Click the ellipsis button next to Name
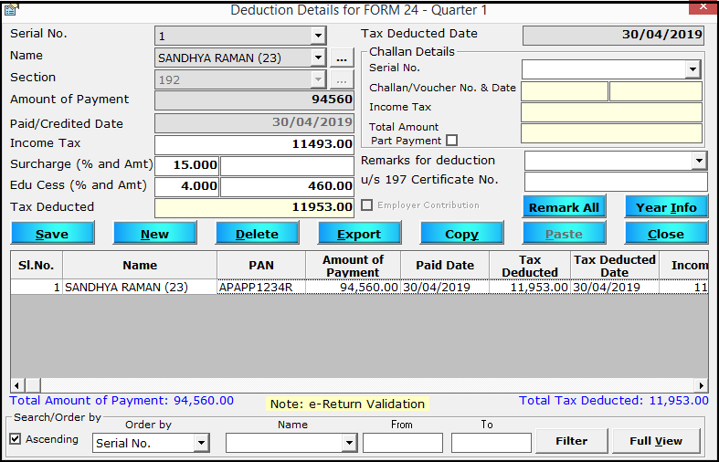 tap(341, 58)
